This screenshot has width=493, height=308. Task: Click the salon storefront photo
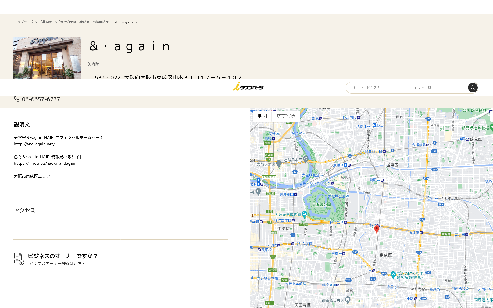point(47,58)
